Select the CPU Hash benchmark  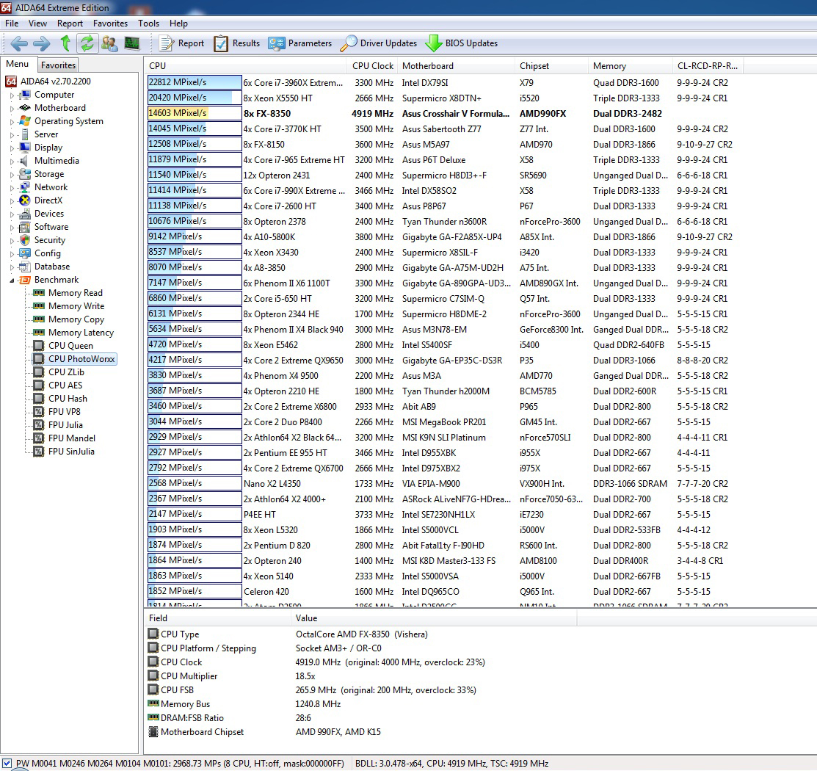60,398
